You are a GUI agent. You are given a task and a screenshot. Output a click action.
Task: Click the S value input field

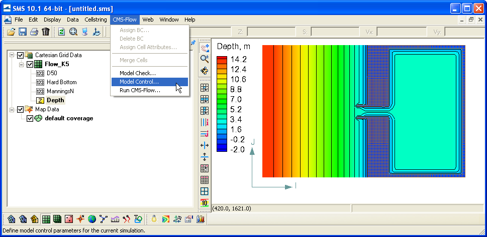(x=335, y=32)
